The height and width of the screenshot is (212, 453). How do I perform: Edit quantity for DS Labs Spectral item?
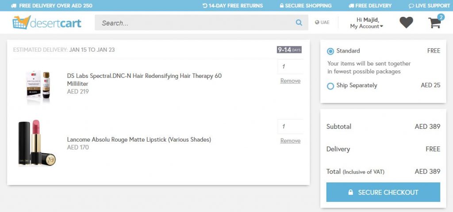290,66
